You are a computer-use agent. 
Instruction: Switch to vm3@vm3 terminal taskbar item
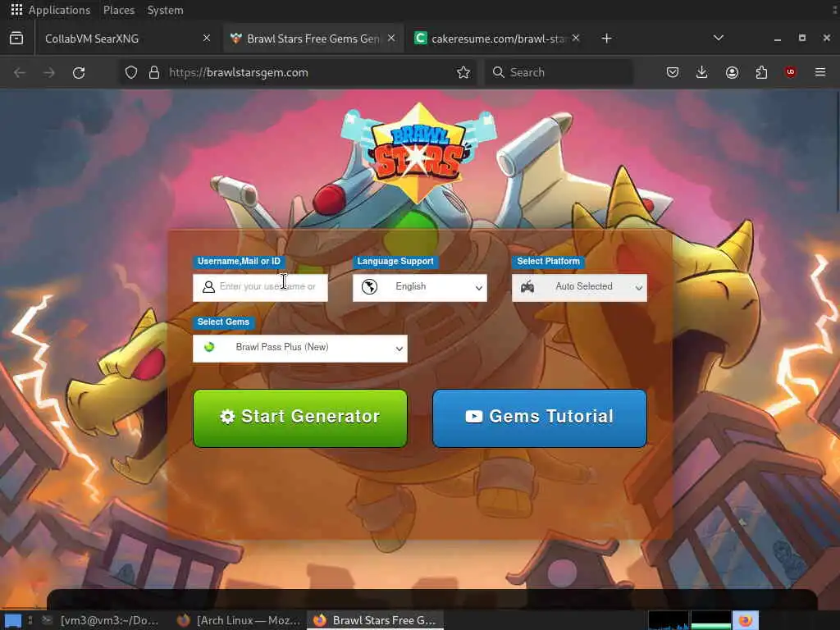(101, 620)
